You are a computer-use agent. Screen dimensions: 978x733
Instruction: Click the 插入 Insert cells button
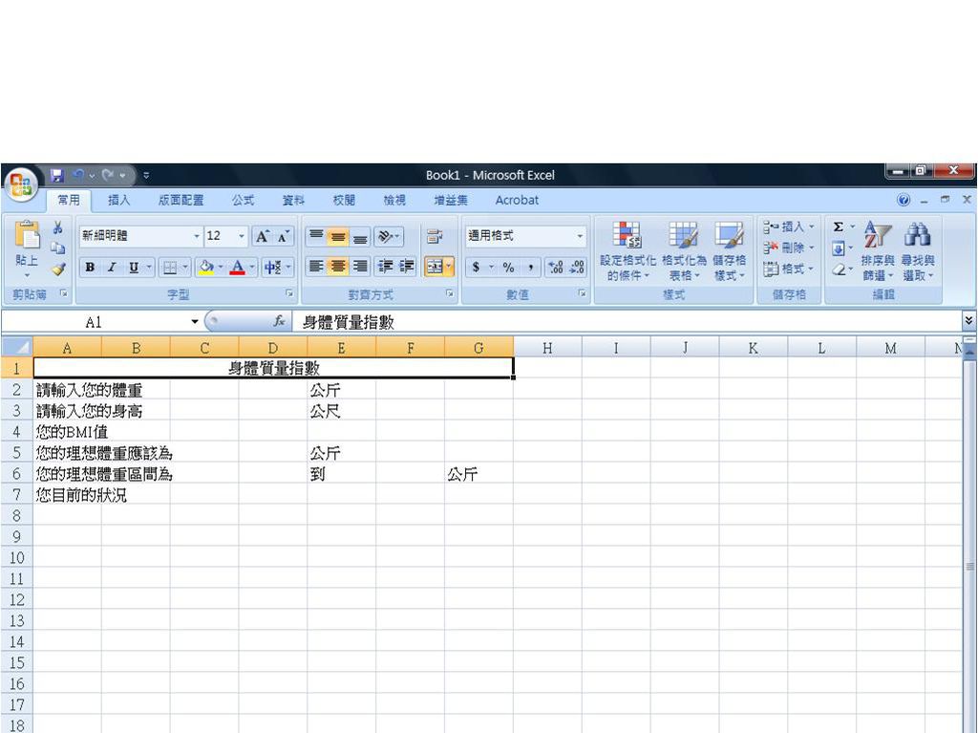click(789, 226)
